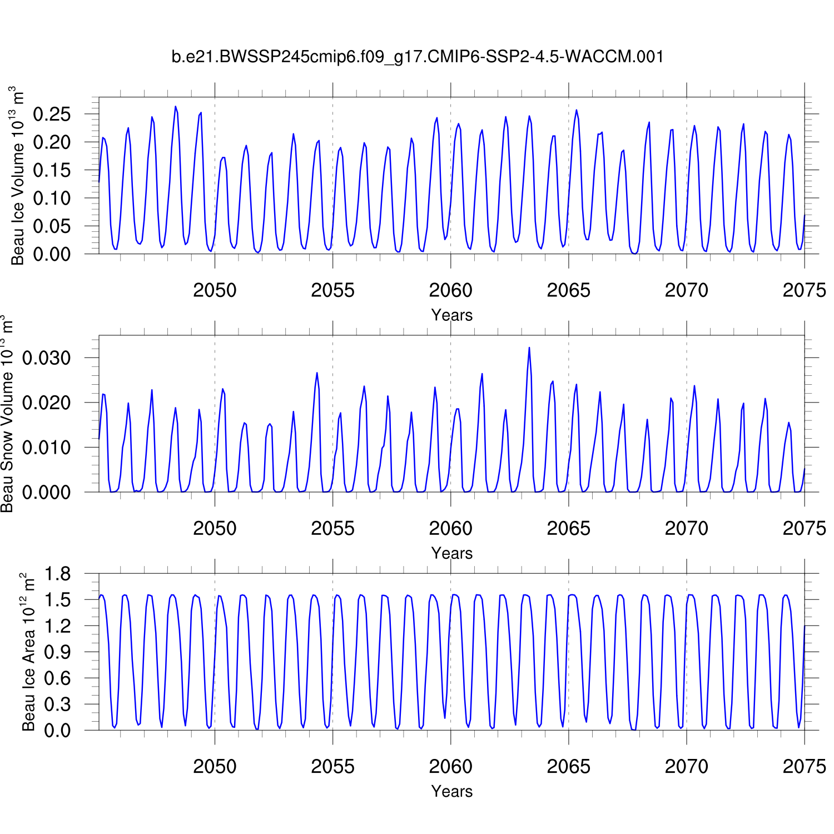Click the 0.010 y-axis value on snow volume plot
The image size is (834, 834).
(47, 448)
